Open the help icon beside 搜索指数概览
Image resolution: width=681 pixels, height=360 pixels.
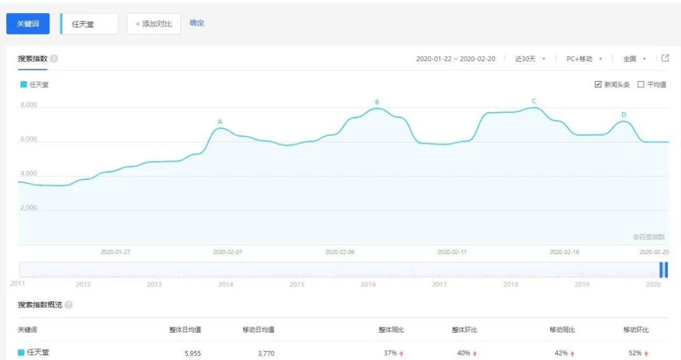click(69, 305)
